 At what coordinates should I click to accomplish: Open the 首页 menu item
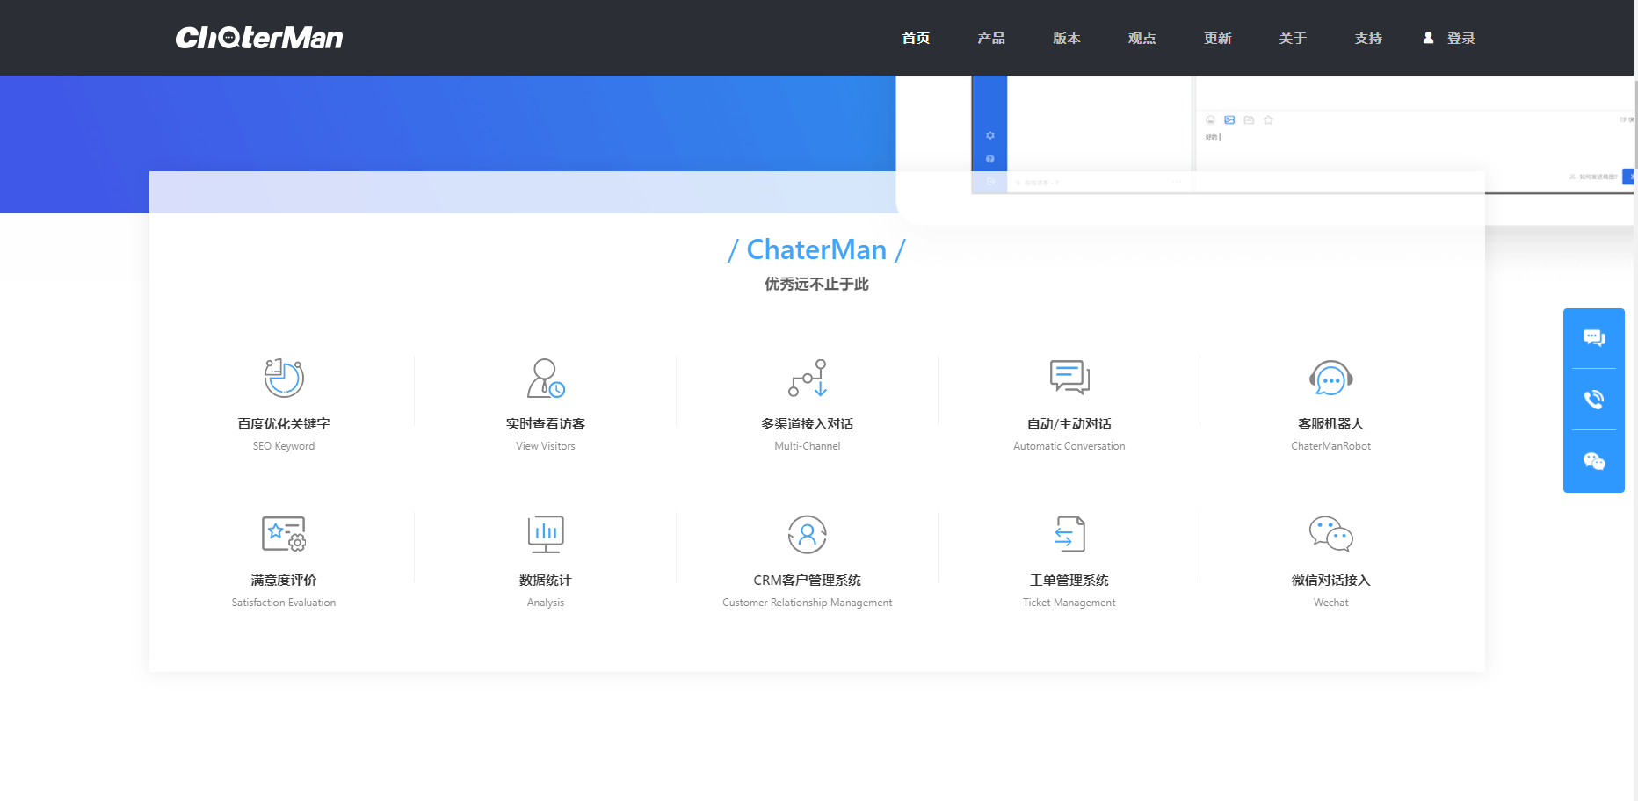click(916, 38)
